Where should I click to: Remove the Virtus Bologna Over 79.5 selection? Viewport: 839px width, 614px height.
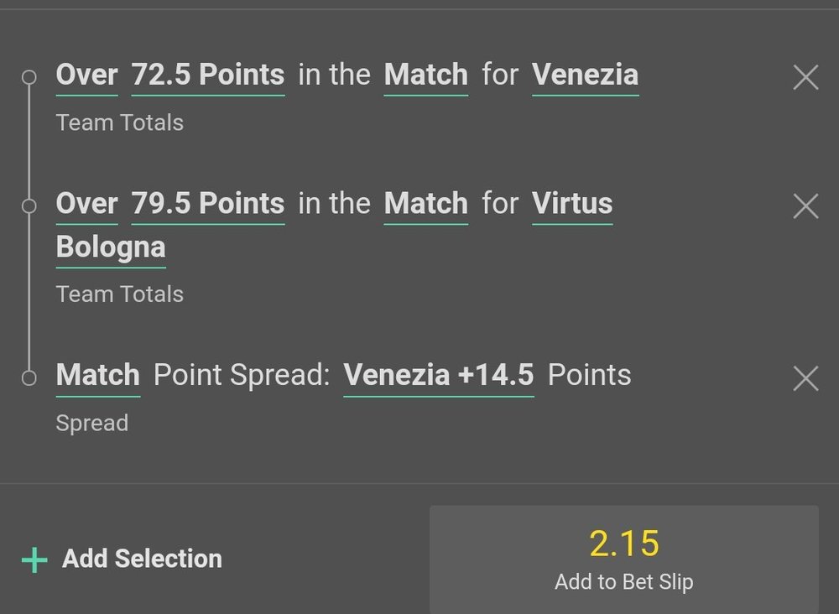(x=805, y=206)
